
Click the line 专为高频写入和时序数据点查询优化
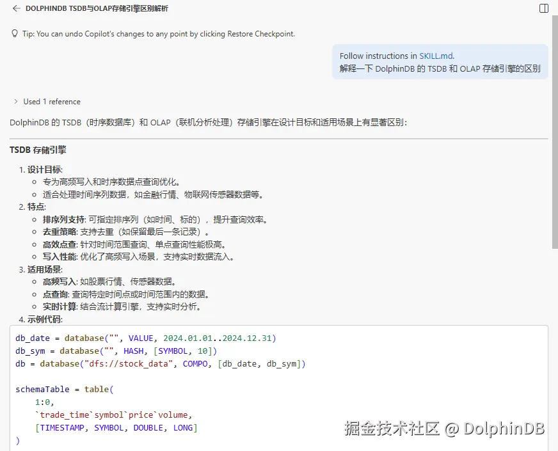pos(112,182)
